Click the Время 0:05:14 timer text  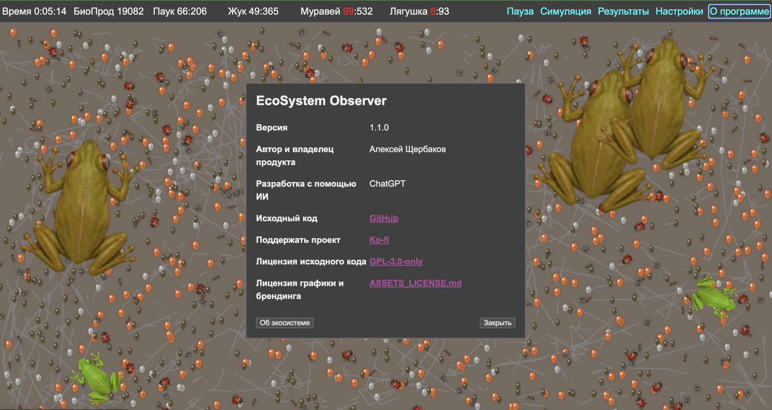point(34,11)
